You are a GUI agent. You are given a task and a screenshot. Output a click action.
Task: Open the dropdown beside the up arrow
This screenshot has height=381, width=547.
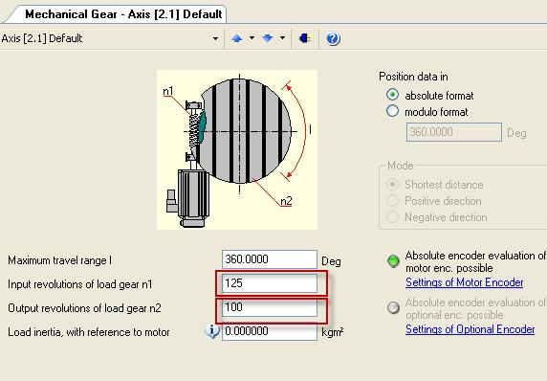(252, 37)
